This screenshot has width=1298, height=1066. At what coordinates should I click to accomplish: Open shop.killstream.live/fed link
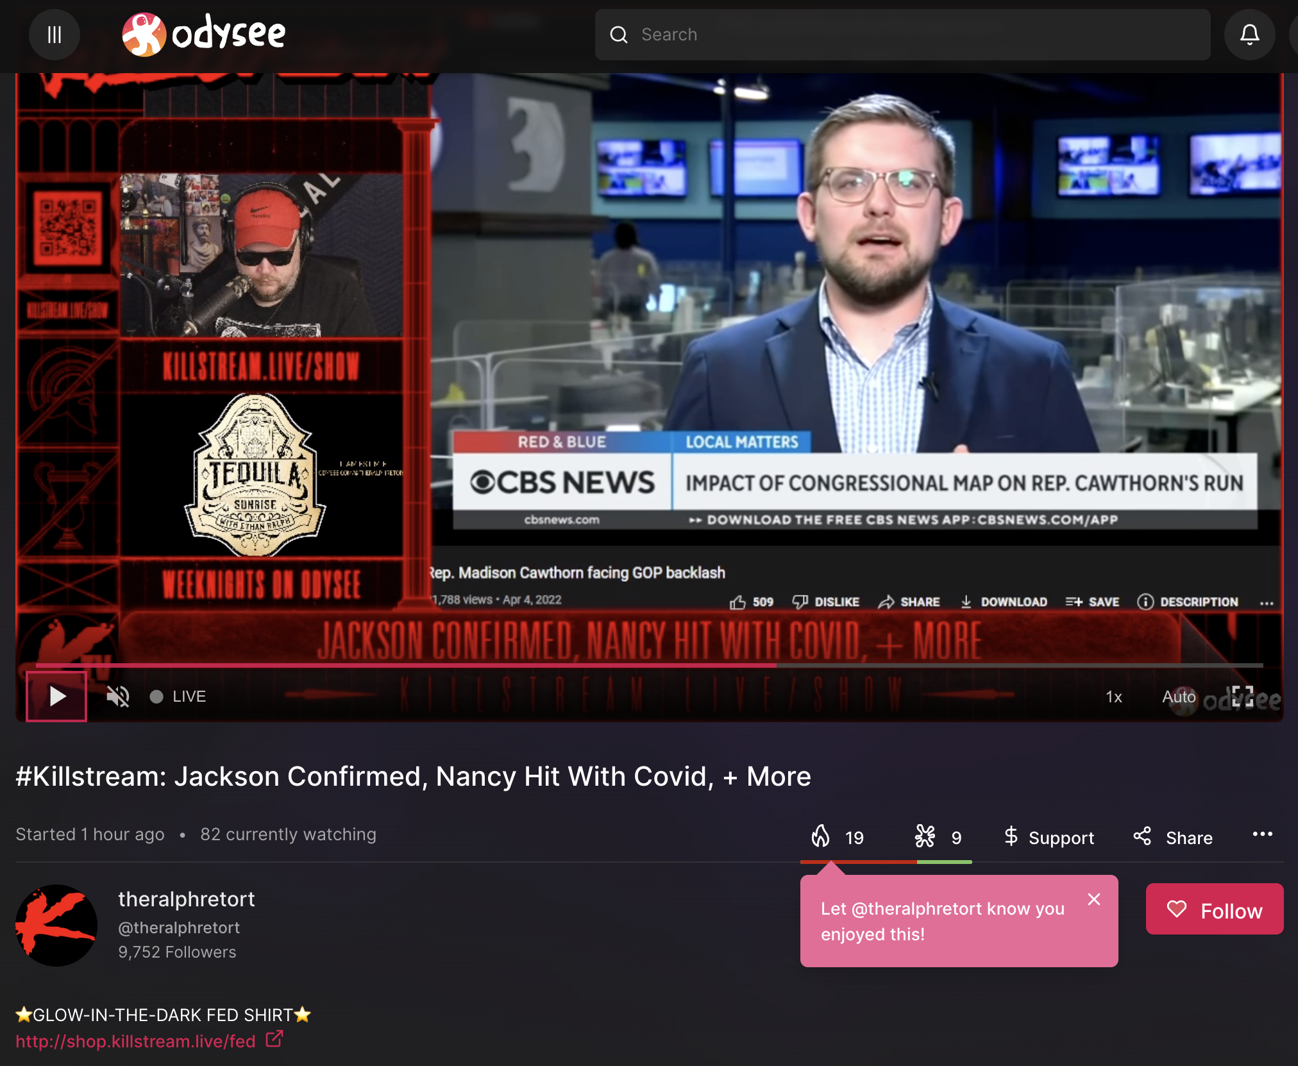tap(136, 1041)
